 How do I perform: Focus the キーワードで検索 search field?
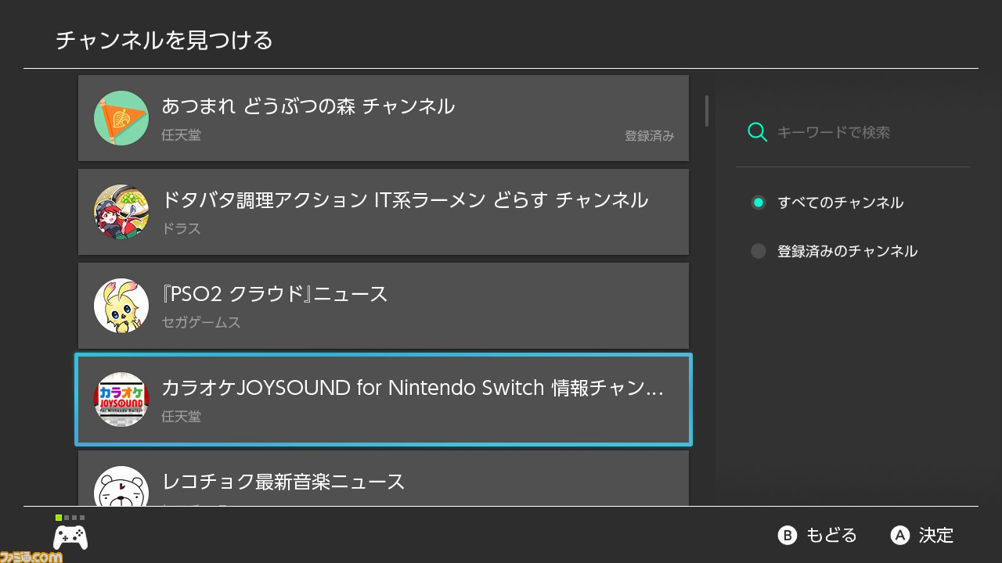(853, 132)
